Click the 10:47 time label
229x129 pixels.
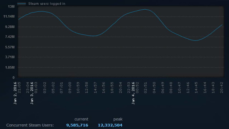click(180, 87)
